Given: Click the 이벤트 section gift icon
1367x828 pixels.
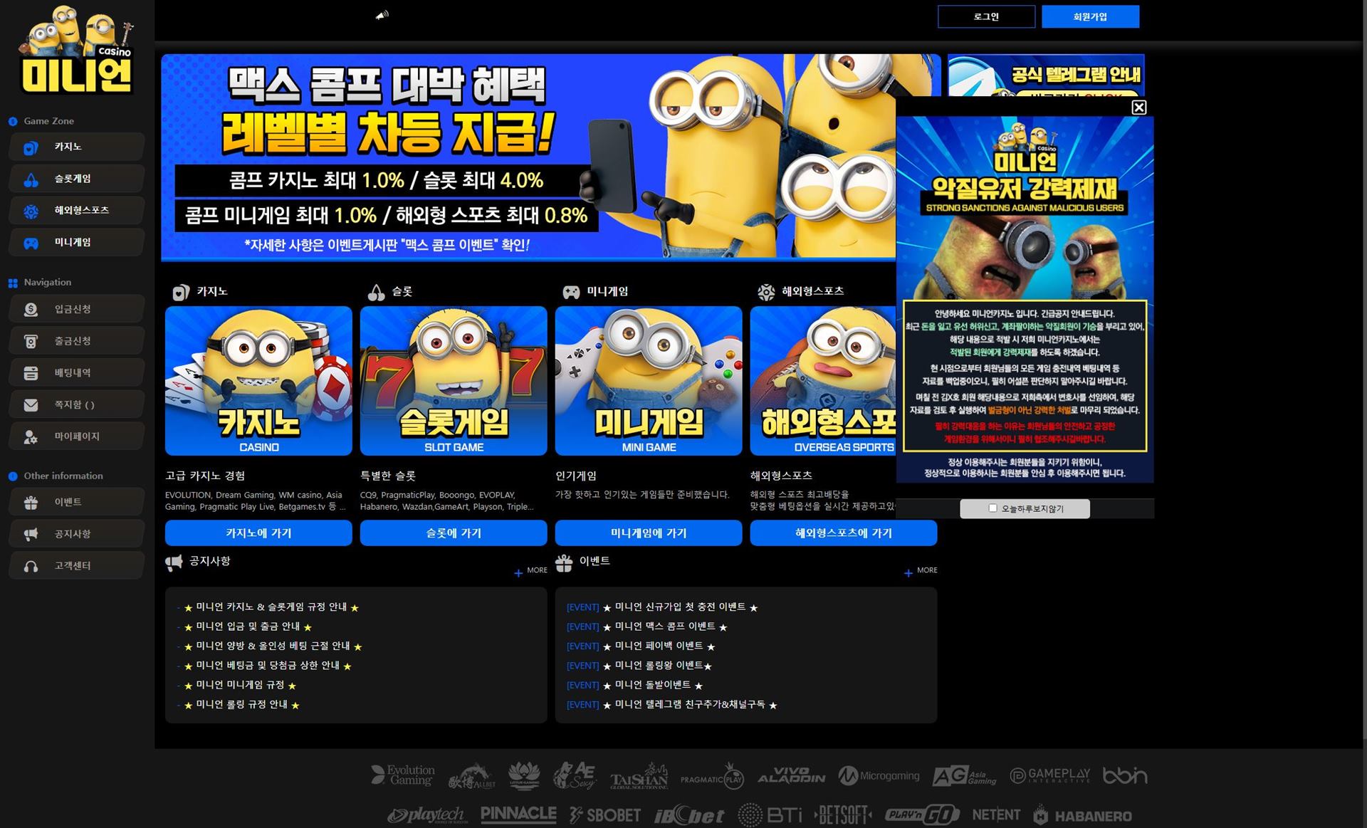Looking at the screenshot, I should point(564,563).
